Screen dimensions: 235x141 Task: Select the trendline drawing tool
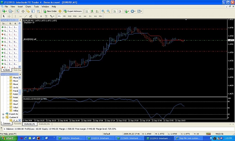pyautogui.click(x=26, y=16)
